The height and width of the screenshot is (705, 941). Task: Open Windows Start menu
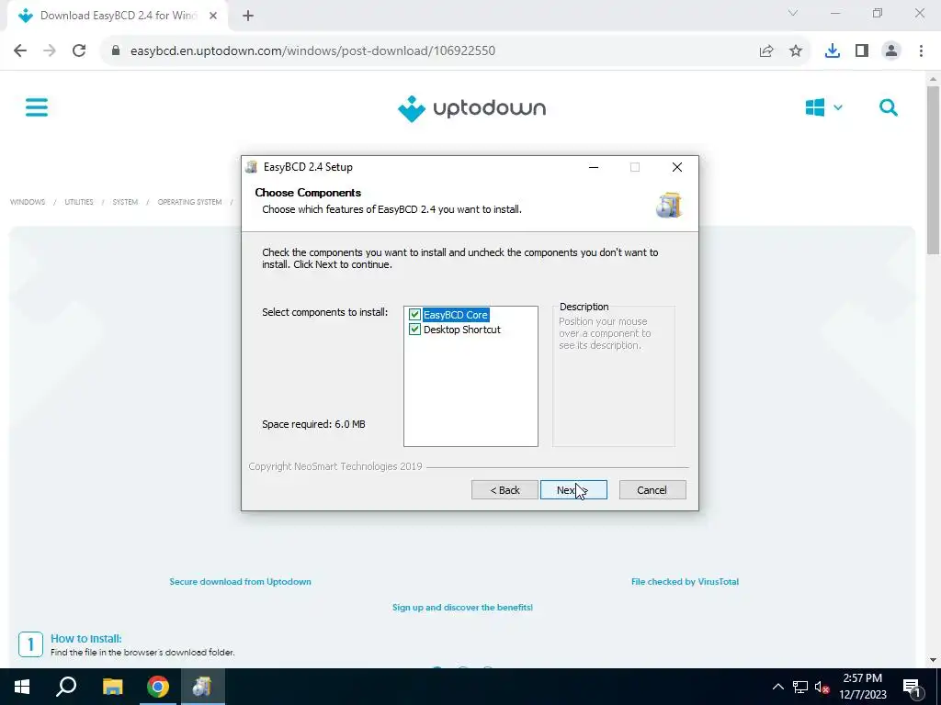tap(22, 687)
